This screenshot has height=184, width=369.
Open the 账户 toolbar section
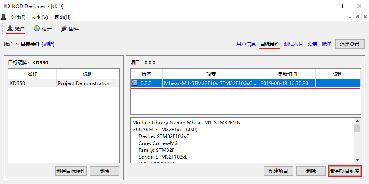click(x=16, y=29)
